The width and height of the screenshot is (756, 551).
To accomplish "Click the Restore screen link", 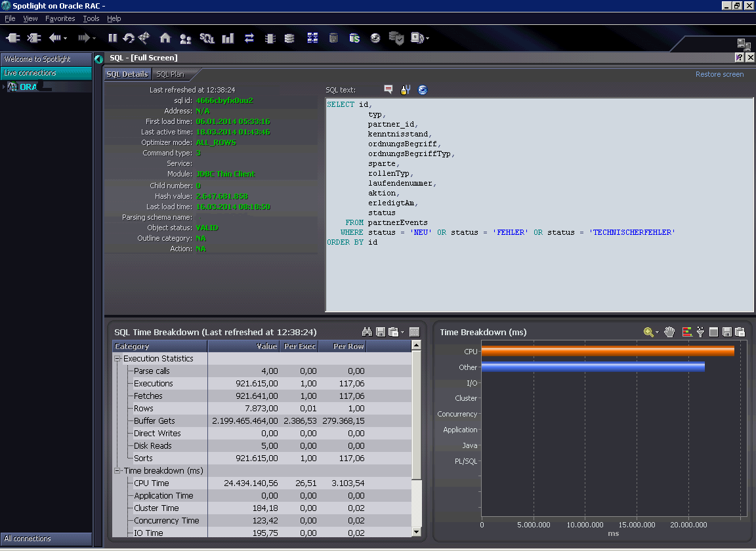I will click(x=719, y=74).
